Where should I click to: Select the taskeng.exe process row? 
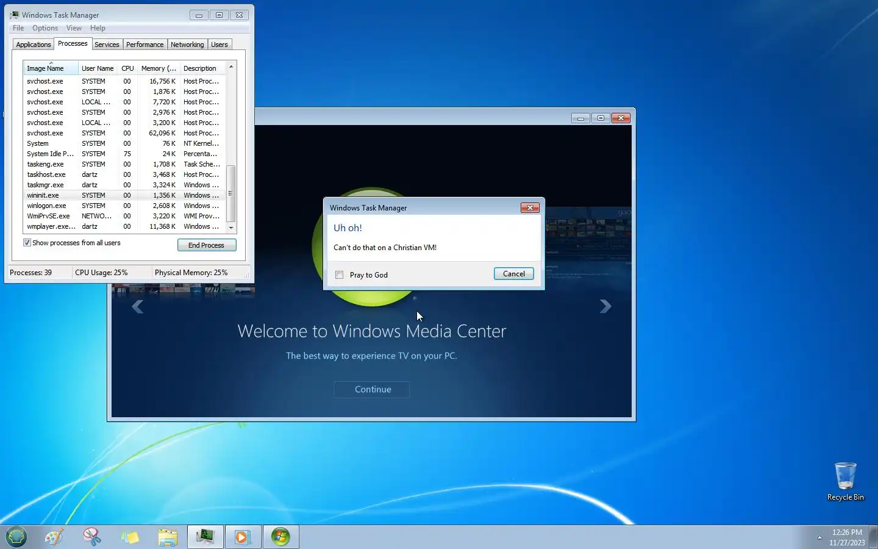124,164
